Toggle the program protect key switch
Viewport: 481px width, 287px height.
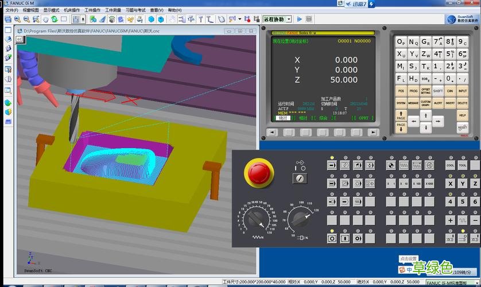(300, 179)
